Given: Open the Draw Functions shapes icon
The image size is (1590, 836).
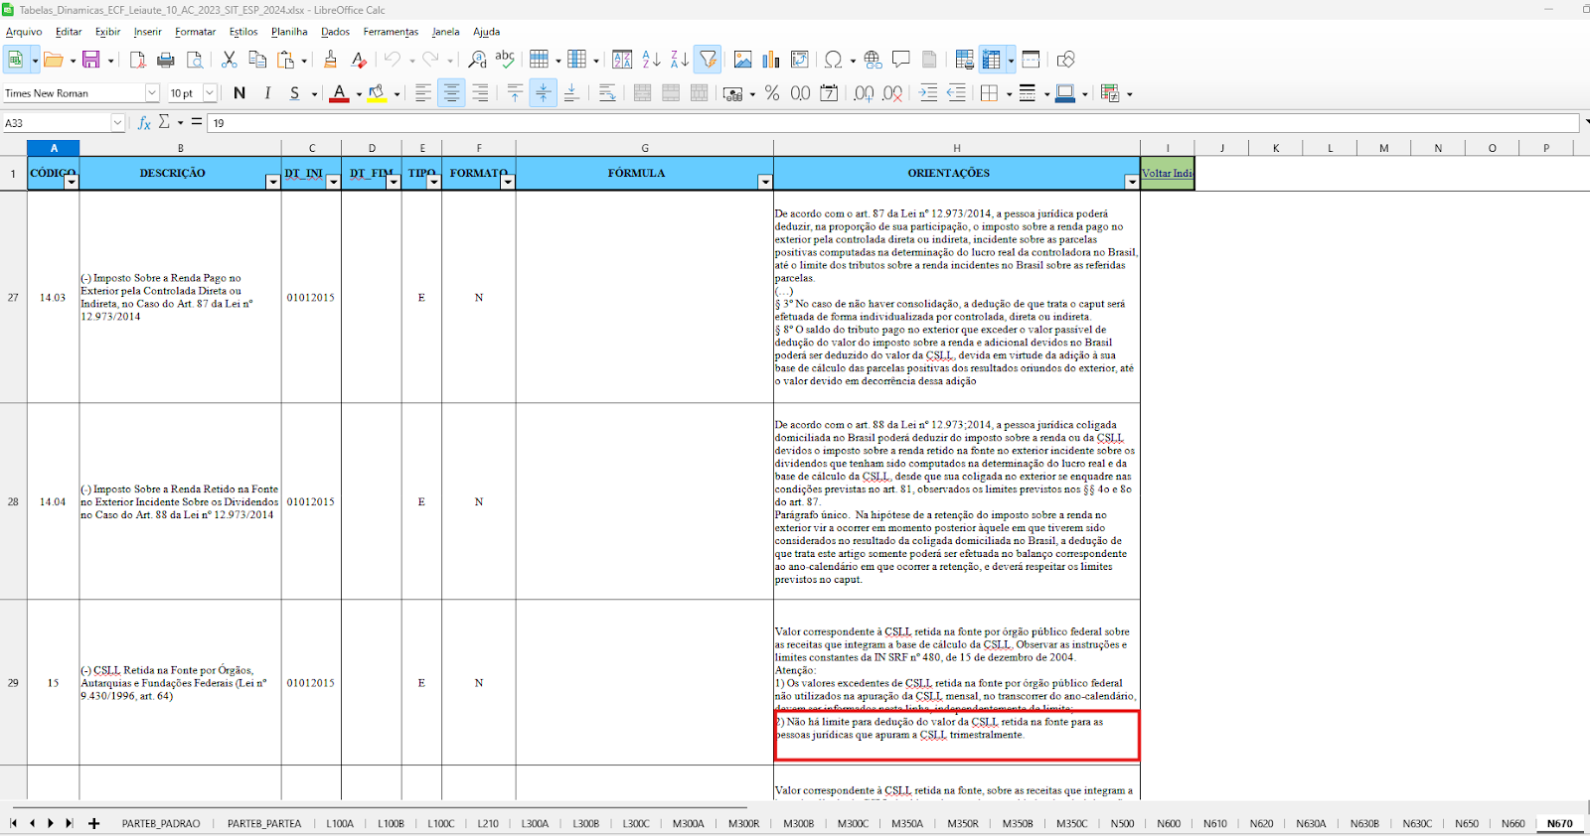Looking at the screenshot, I should (x=1065, y=60).
